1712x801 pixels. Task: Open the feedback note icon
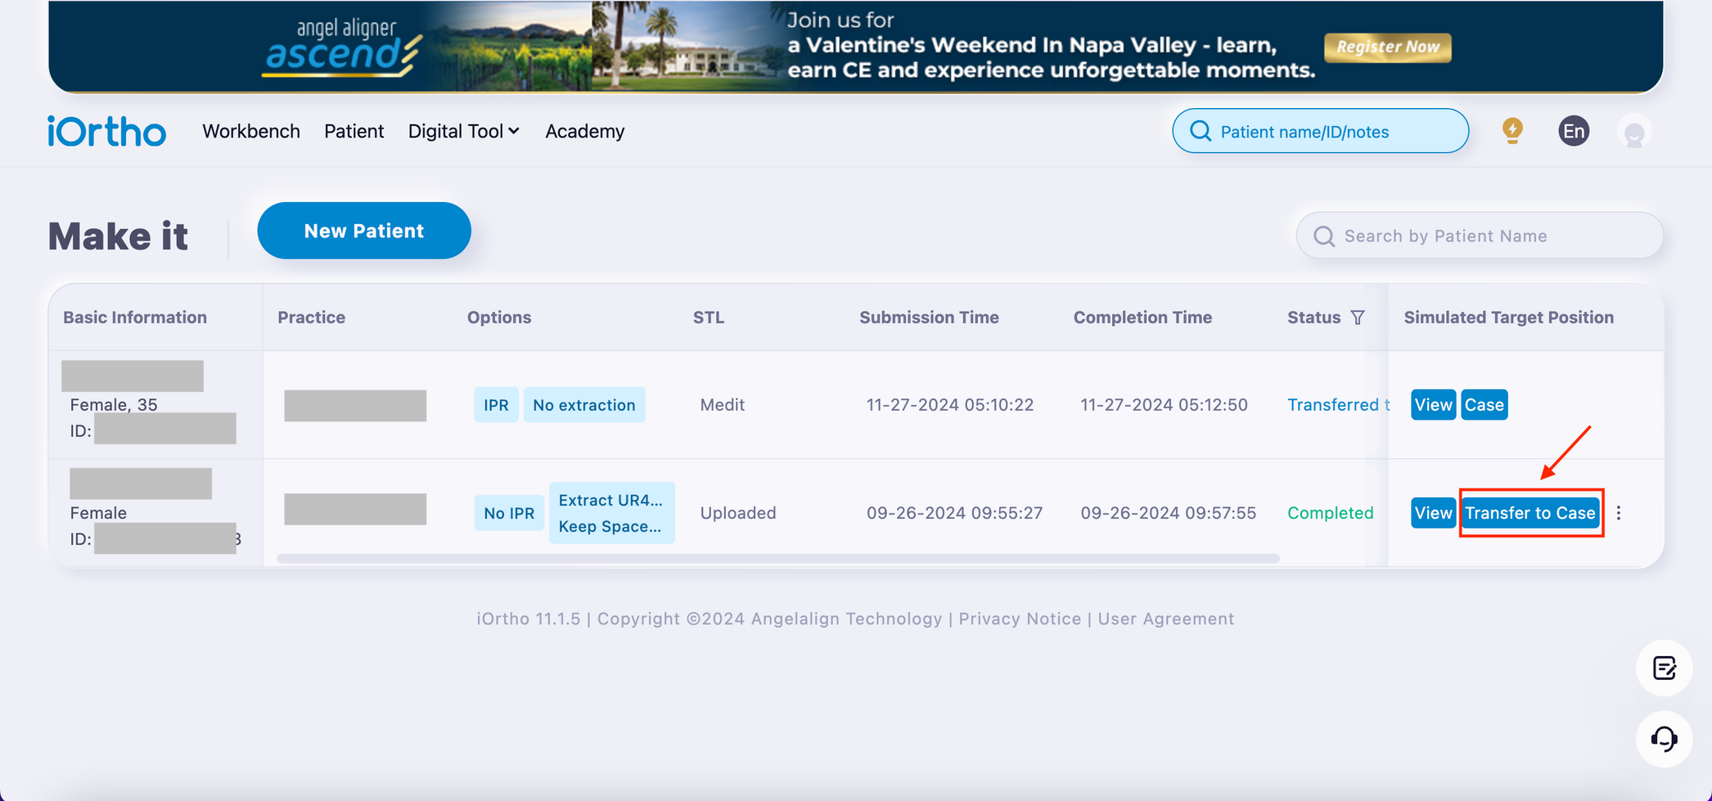[1664, 668]
